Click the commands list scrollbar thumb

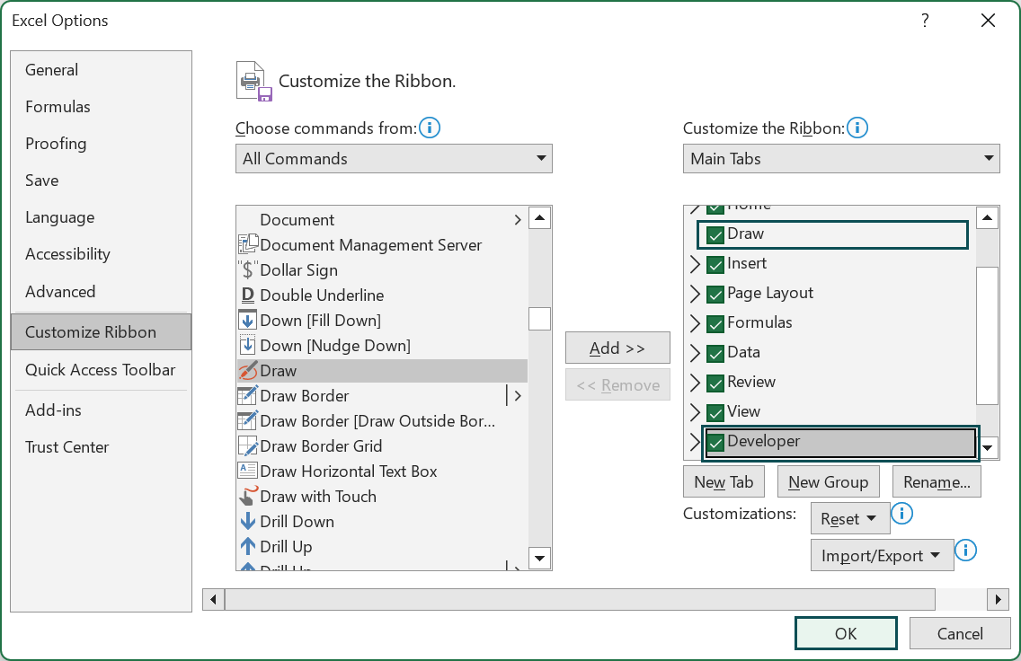coord(540,319)
